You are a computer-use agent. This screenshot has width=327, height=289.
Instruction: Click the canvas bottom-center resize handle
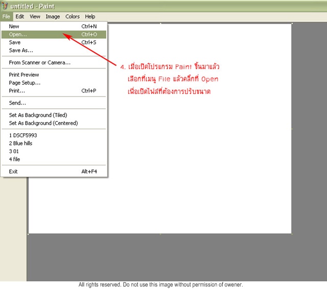160,234
